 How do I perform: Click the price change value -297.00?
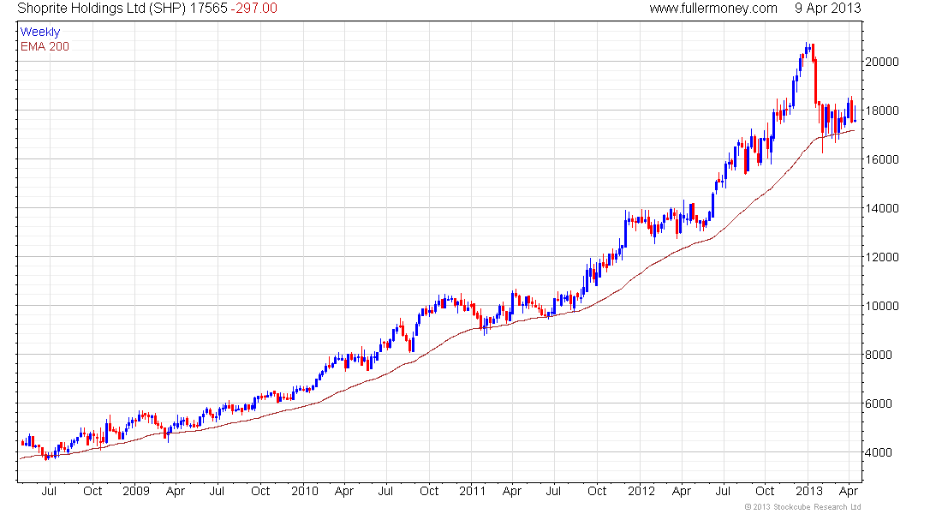click(254, 9)
